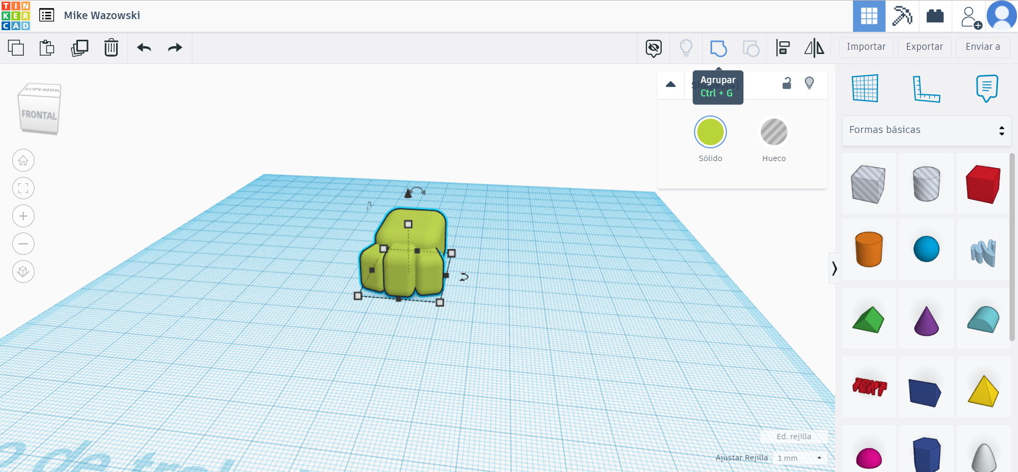Click the Mirror flip tool
Image resolution: width=1018 pixels, height=472 pixels.
pyautogui.click(x=814, y=48)
